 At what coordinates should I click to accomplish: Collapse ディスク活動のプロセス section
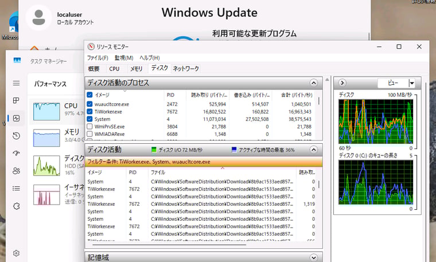313,83
